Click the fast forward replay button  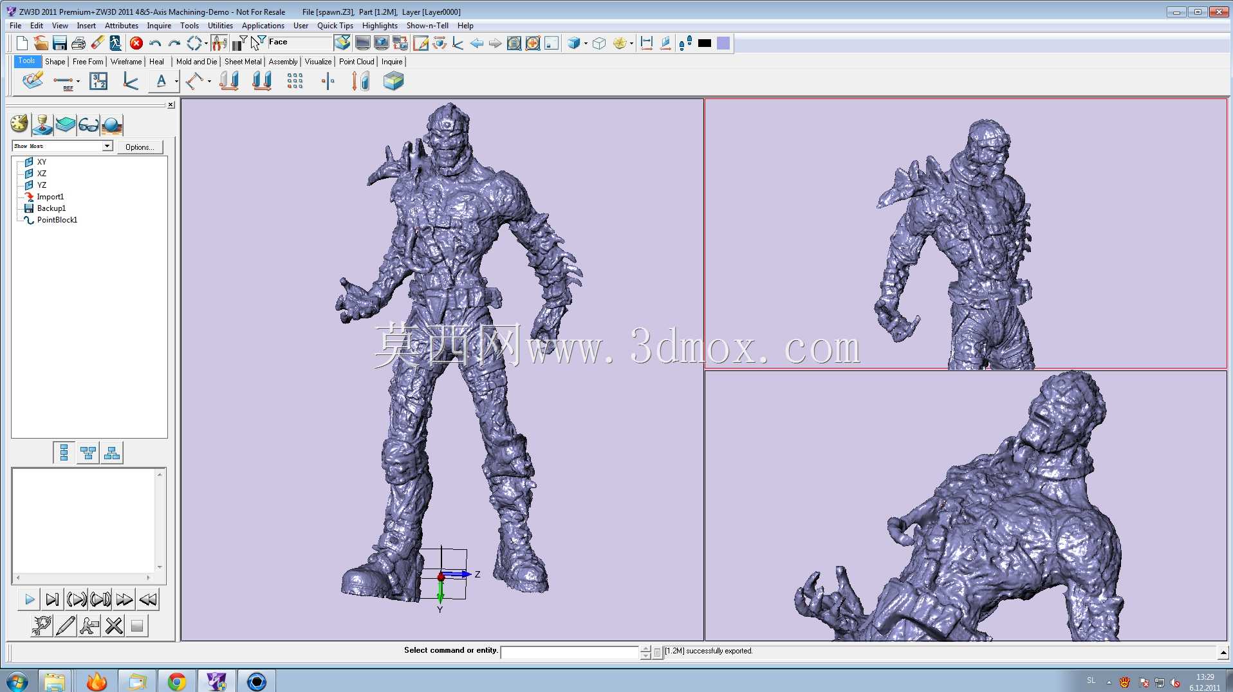coord(124,599)
